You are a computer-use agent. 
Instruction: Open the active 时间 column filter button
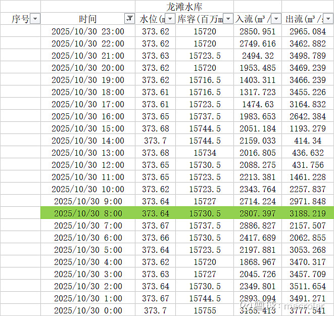(x=129, y=19)
